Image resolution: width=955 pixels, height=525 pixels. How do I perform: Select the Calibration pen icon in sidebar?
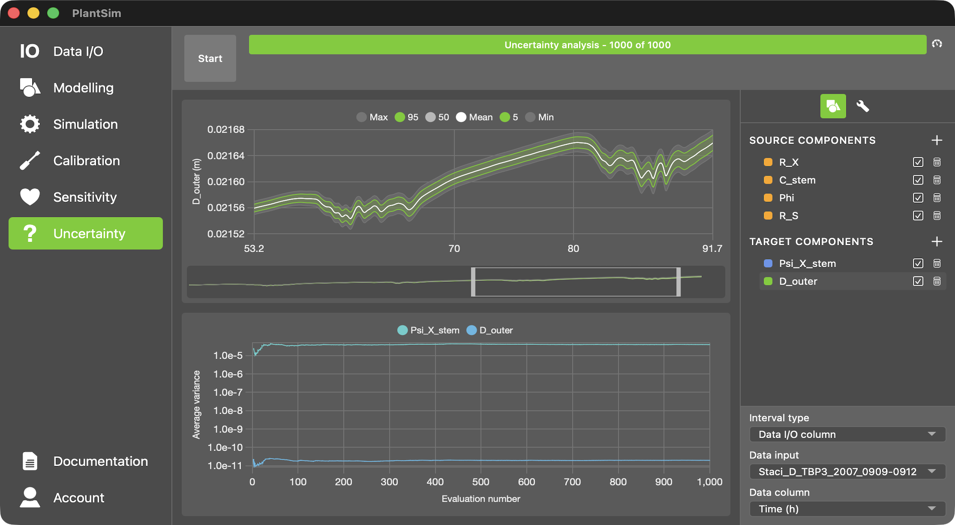29,160
